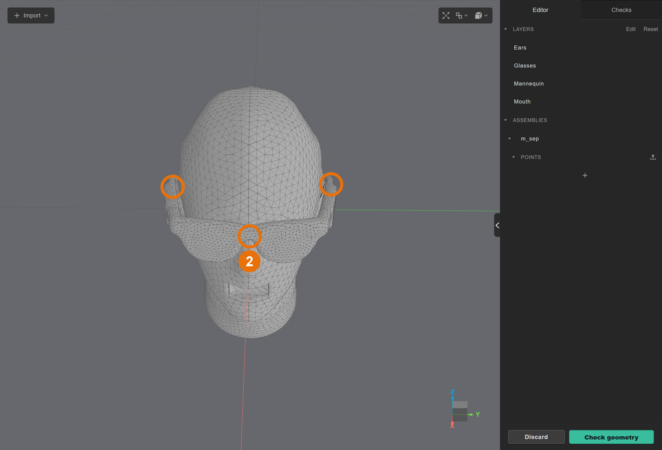Click the Edit link in Layers
Viewport: 662px width, 450px height.
tap(630, 29)
